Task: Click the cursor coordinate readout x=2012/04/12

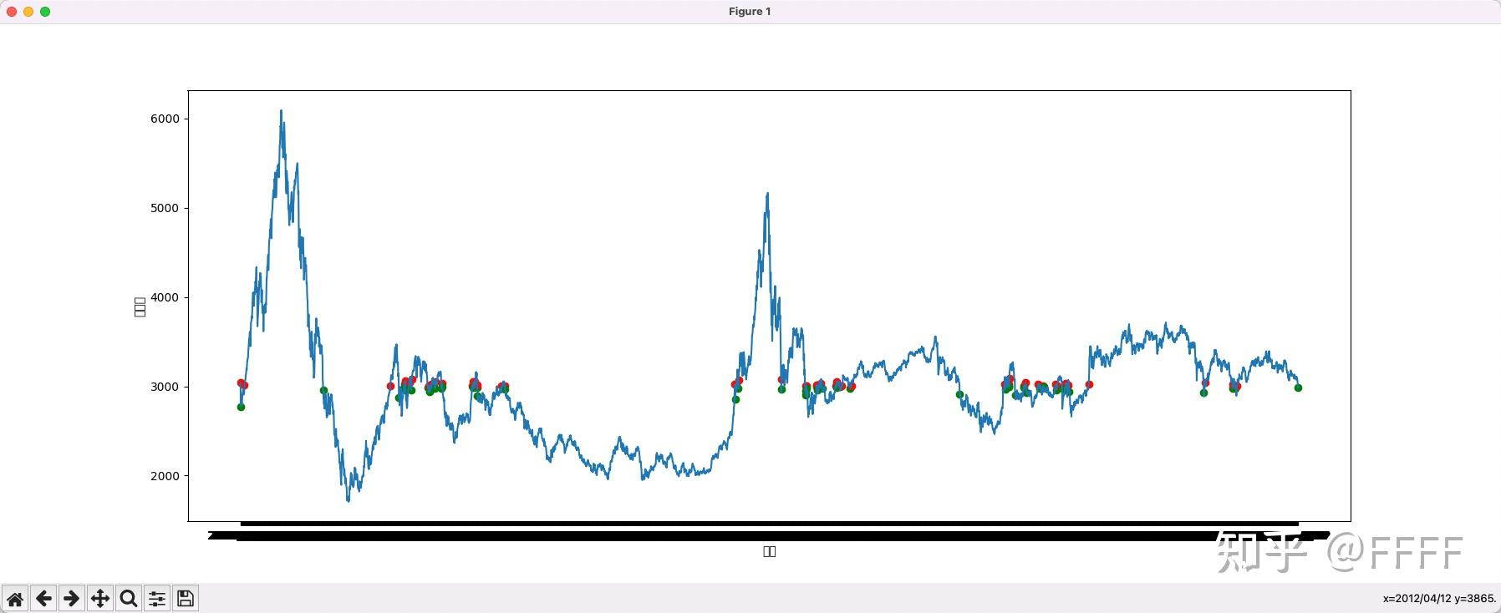Action: [x=1439, y=598]
